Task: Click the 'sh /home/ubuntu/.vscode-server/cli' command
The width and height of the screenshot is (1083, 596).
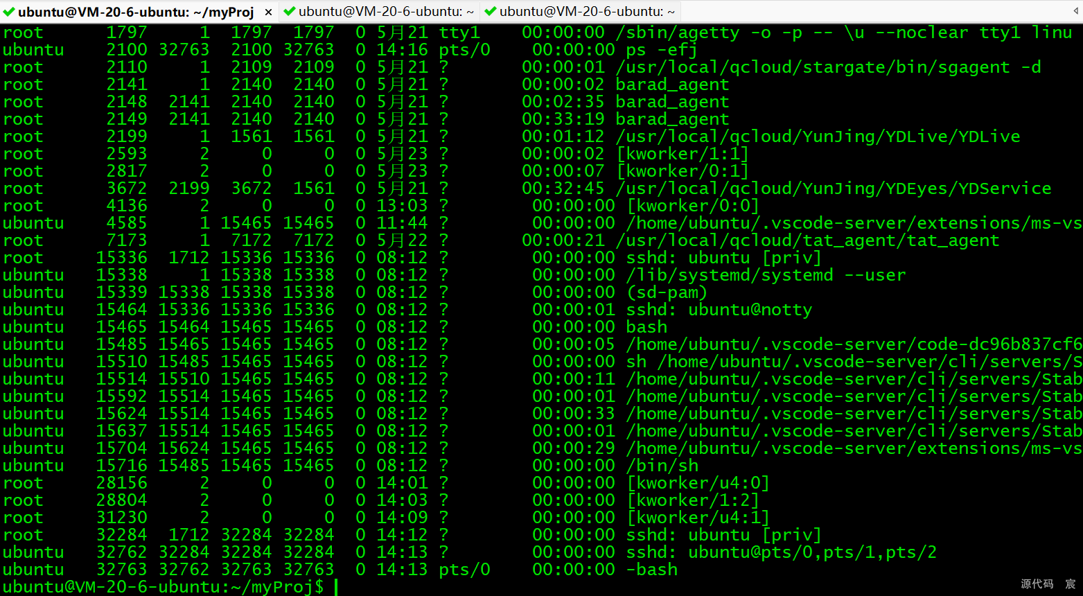Action: tap(854, 362)
